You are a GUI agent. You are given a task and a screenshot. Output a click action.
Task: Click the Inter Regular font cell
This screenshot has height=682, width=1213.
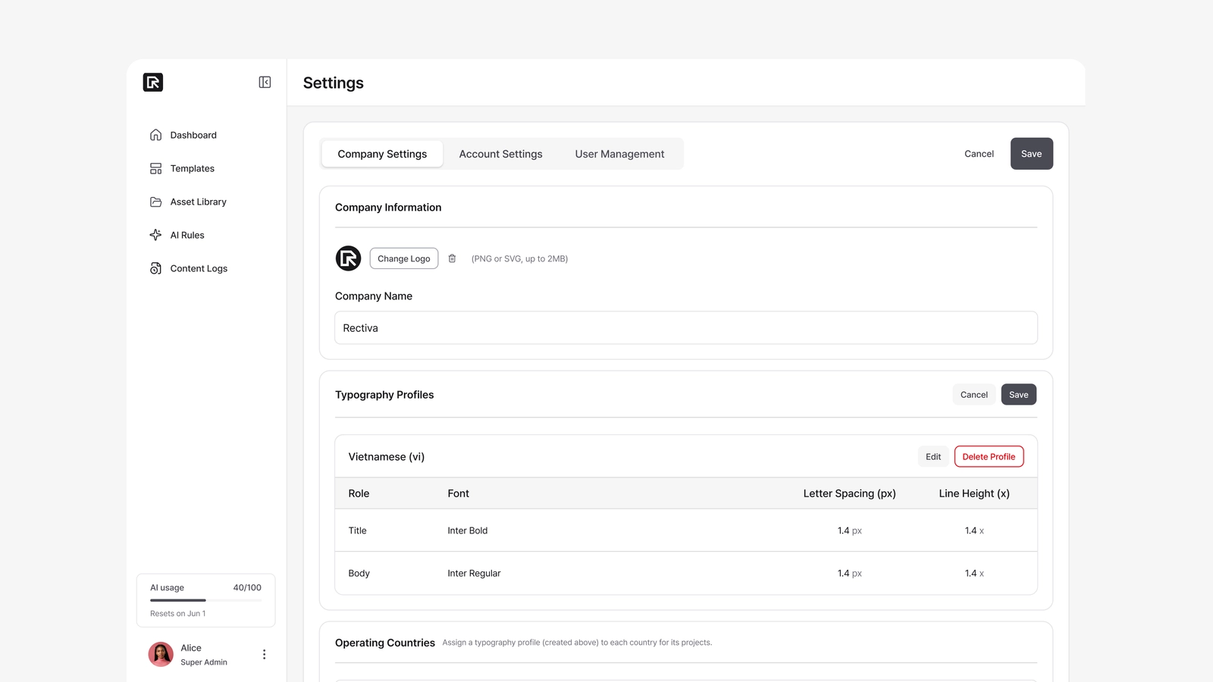click(x=474, y=574)
